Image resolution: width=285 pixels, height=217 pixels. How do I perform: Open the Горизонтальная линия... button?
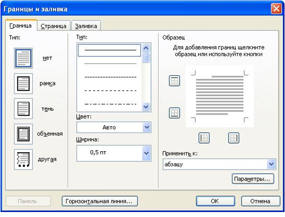(100, 201)
